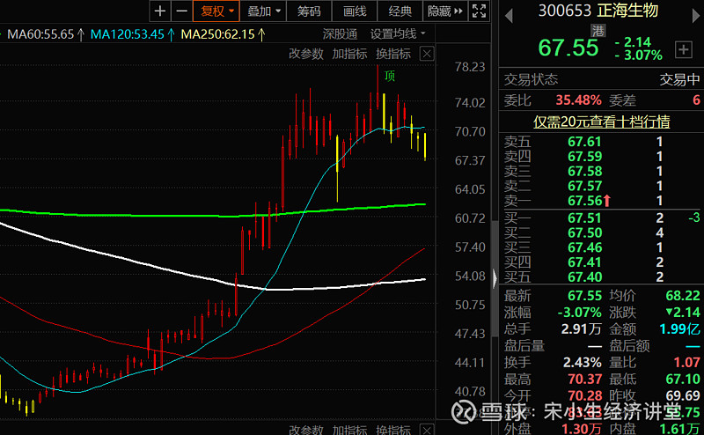Click lower 加指标 link
This screenshot has width=704, height=435.
pyautogui.click(x=349, y=430)
